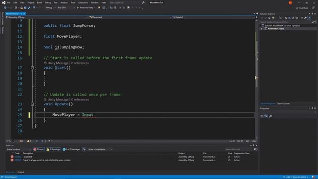318x179 pixels.
Task: Click the Visual Studio logo icon
Action: [3, 2]
